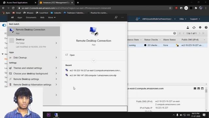Open EC2 table settings gear

point(200,28)
